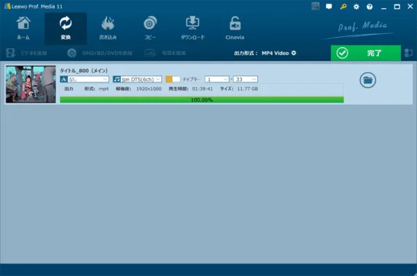Image resolution: width=417 pixels, height=276 pixels.
Task: Open the chapter start dropdown showing 1
Action: tap(217, 79)
